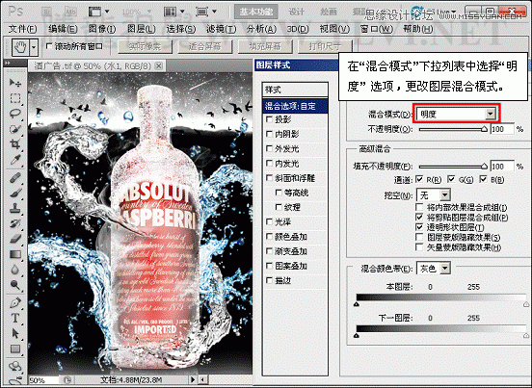Select the Crop tool
The image size is (532, 388).
14,144
